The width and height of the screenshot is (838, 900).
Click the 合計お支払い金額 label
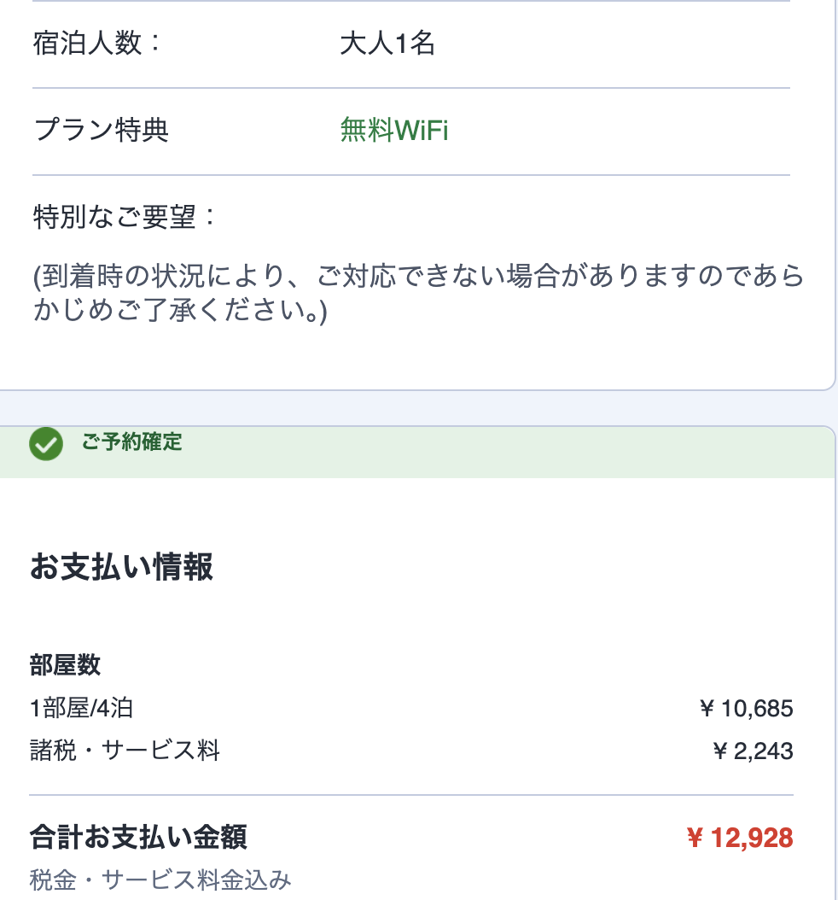pos(138,837)
